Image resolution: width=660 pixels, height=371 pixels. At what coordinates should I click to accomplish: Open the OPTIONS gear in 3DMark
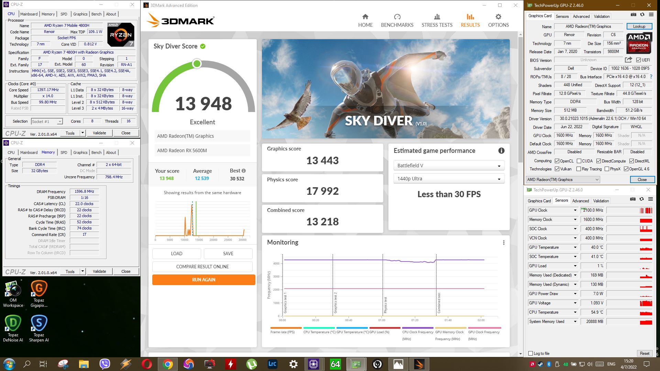[x=498, y=16]
